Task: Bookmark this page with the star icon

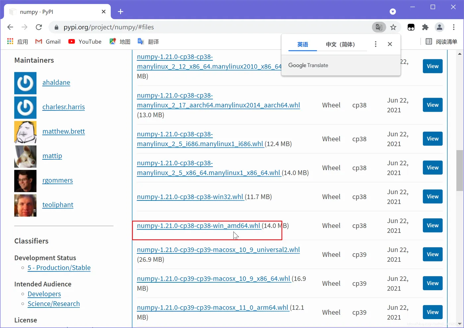Action: 393,27
